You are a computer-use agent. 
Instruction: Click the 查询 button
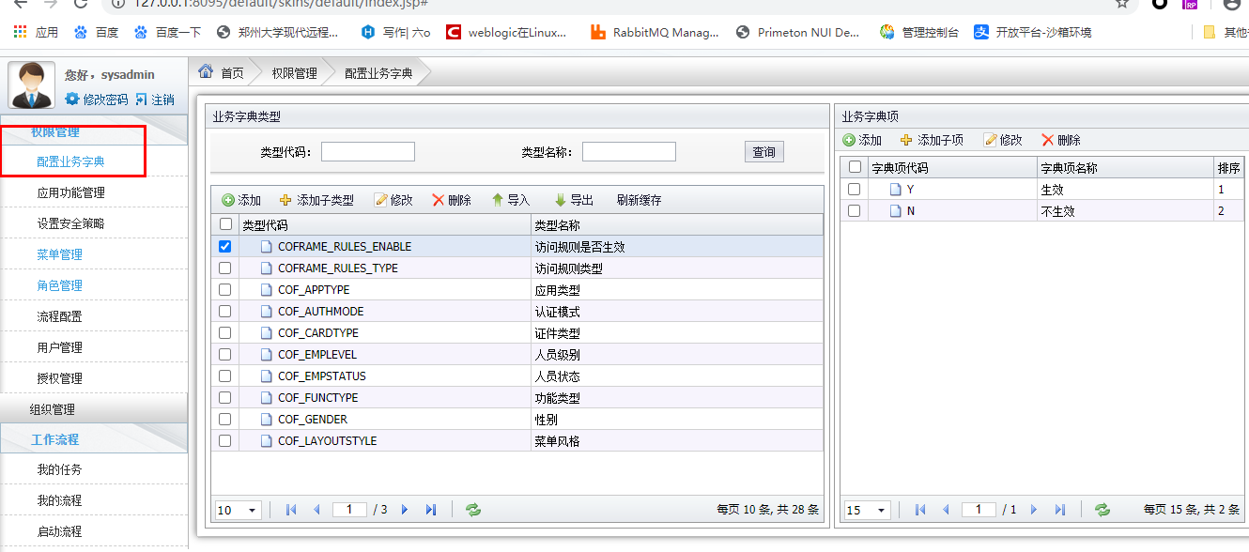763,150
